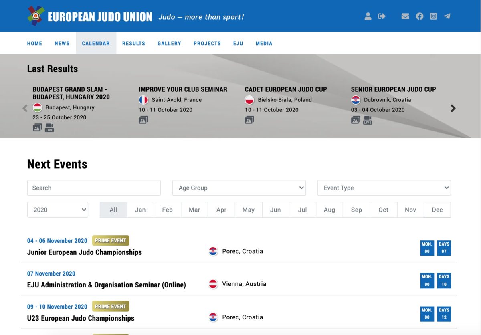Screen dimensions: 481x335
Task: Open the Instagram icon in header
Action: (433, 16)
